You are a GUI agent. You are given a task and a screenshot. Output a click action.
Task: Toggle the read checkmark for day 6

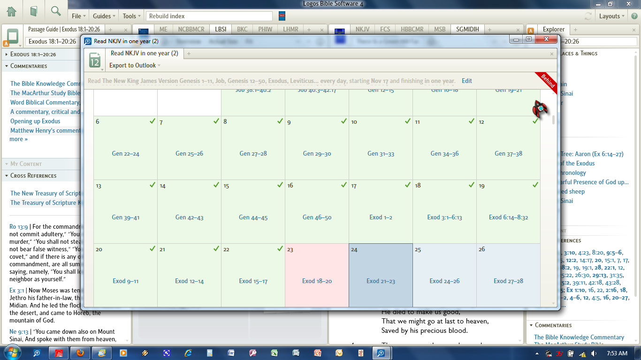click(x=152, y=121)
